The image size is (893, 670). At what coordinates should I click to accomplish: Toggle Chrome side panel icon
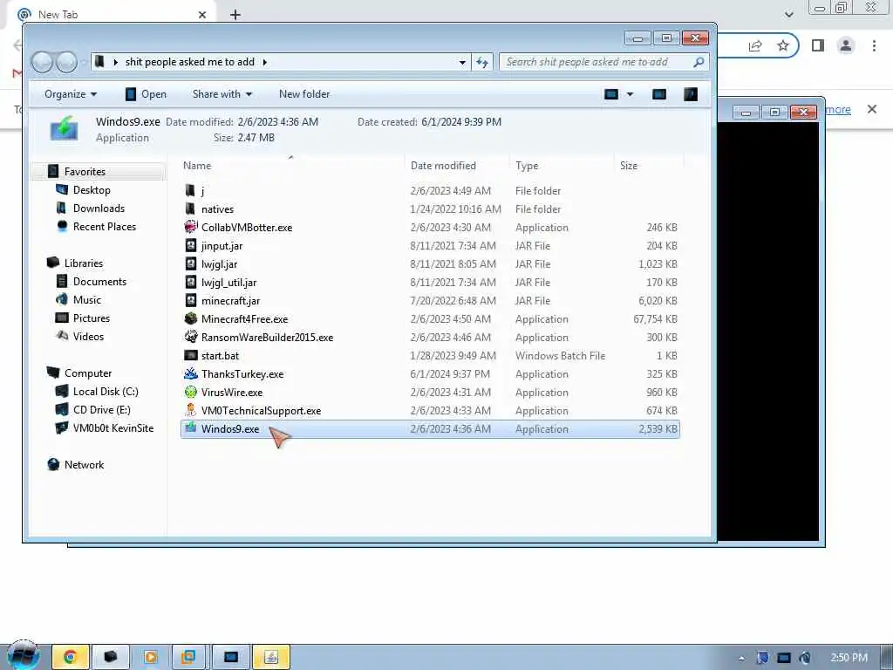(x=818, y=45)
